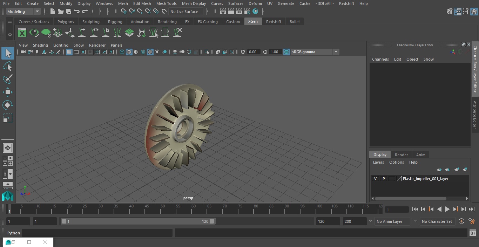
Task: Click the Maya home logo icon
Action: point(7,195)
